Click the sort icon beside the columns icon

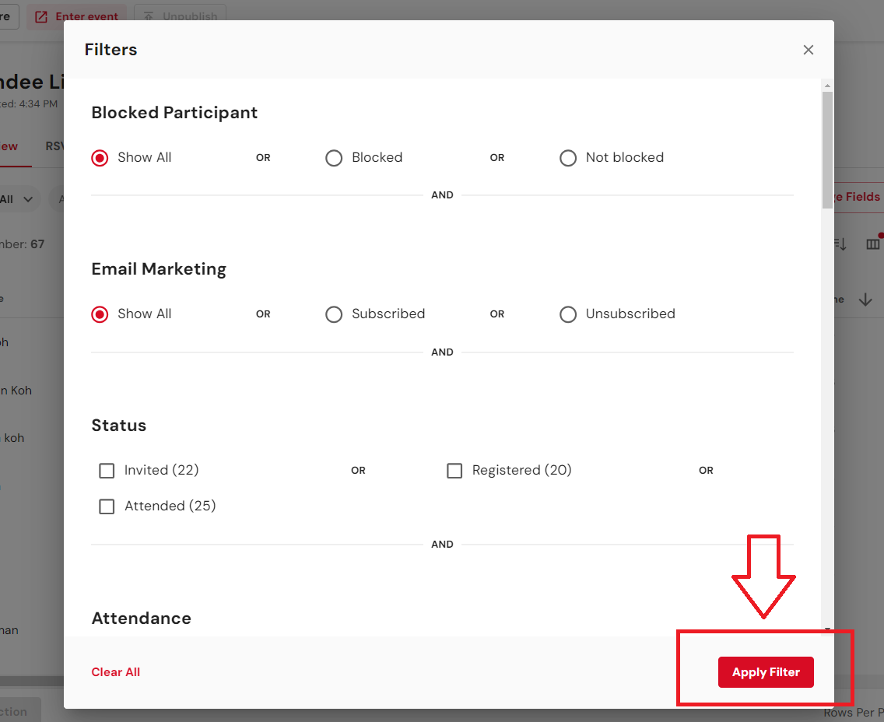pos(840,244)
